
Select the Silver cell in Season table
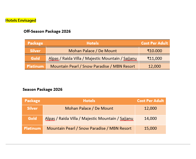[x=32, y=108]
